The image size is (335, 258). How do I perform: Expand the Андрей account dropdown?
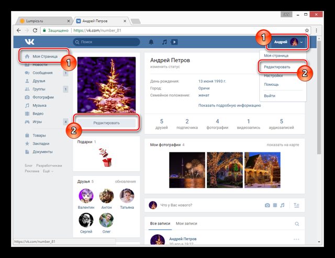tap(288, 42)
